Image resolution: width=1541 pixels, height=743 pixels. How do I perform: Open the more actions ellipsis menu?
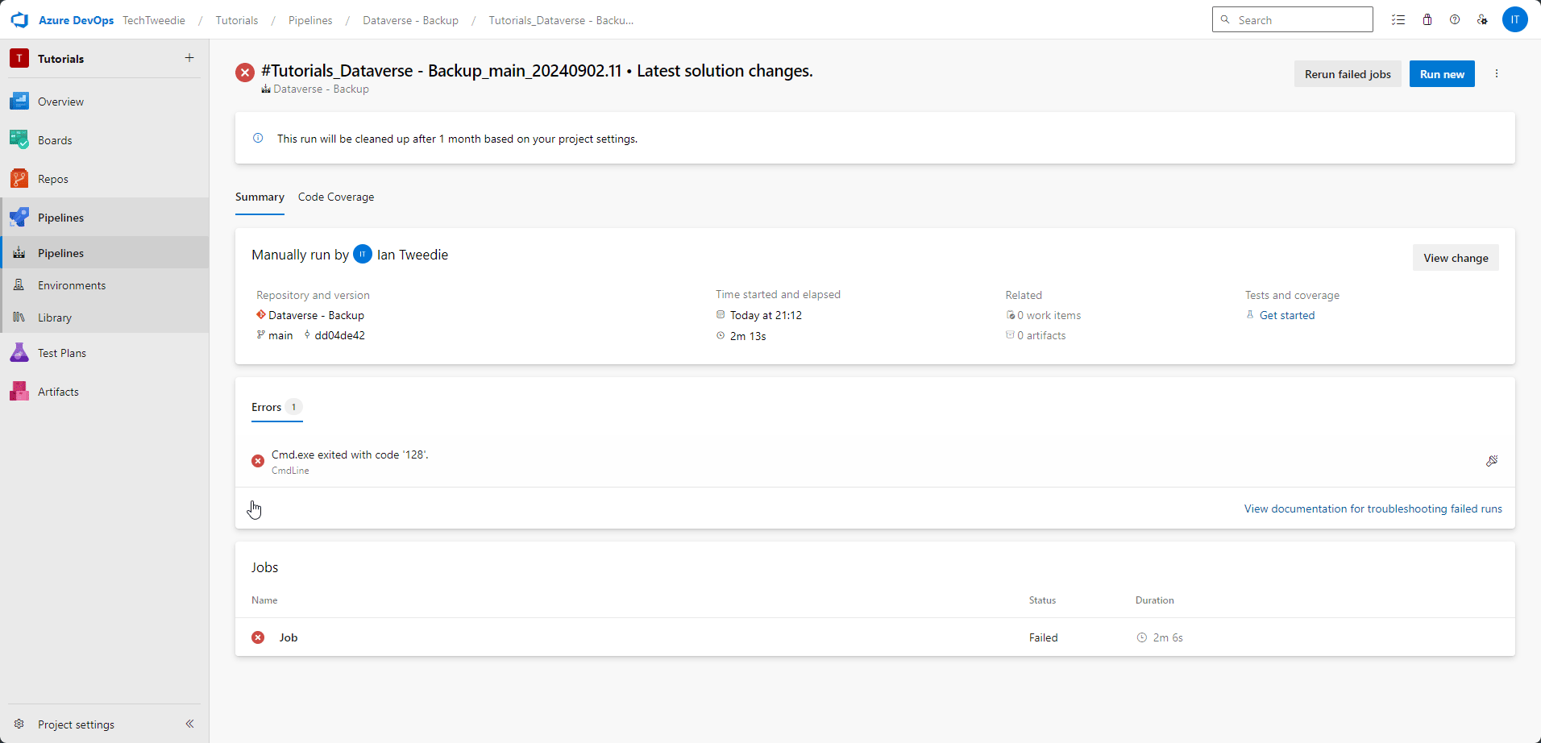click(x=1497, y=73)
